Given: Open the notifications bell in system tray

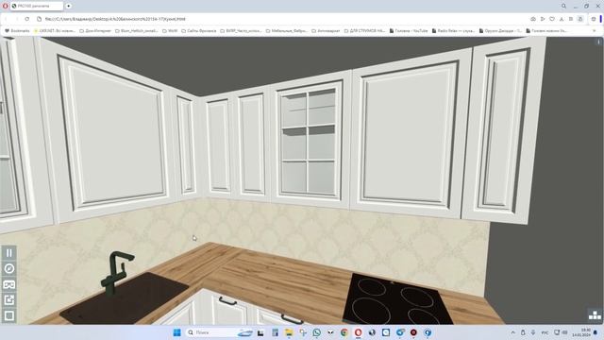Looking at the screenshot, I should (596, 332).
